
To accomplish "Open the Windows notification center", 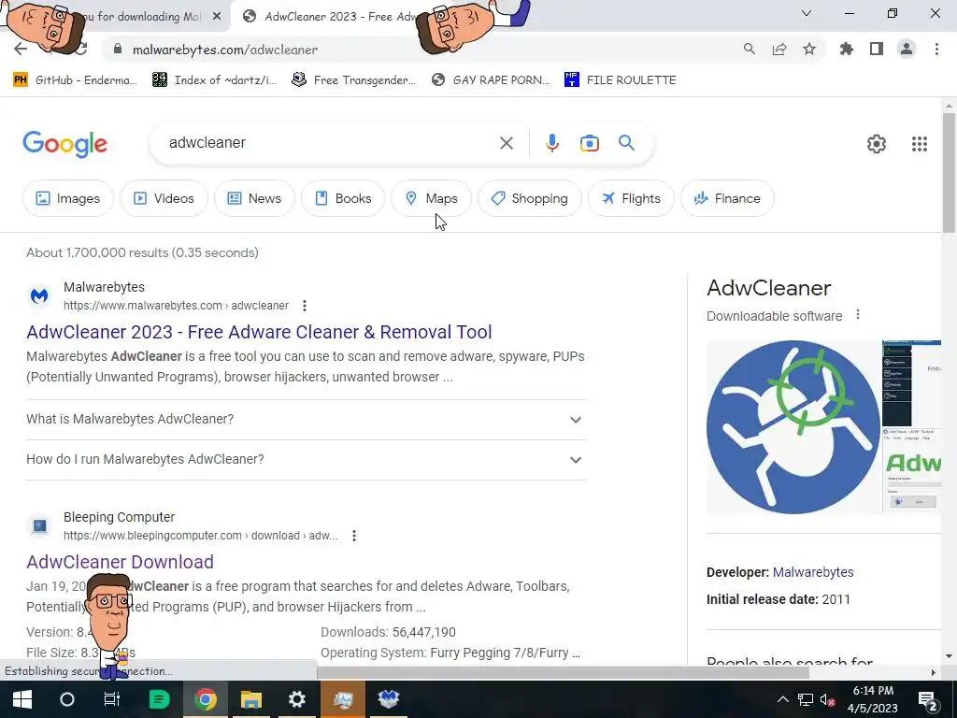I will point(927,699).
